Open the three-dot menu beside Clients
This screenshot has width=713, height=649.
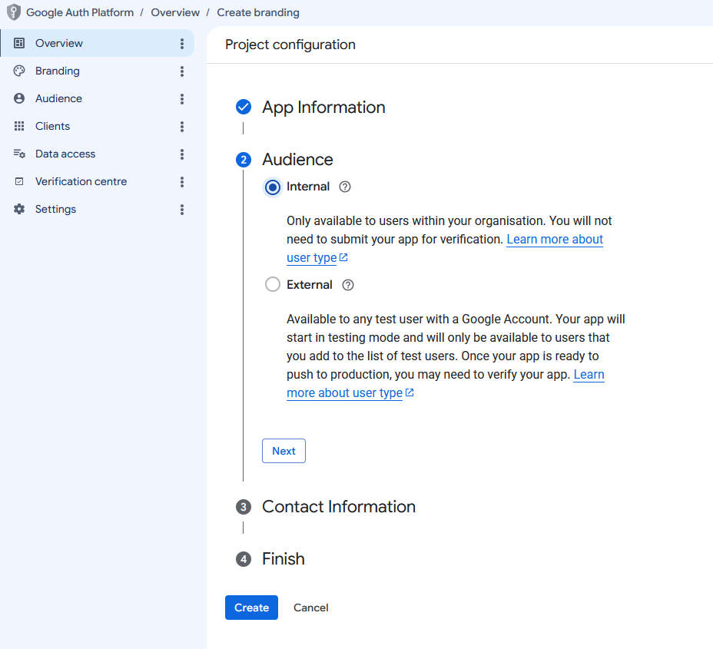point(182,127)
